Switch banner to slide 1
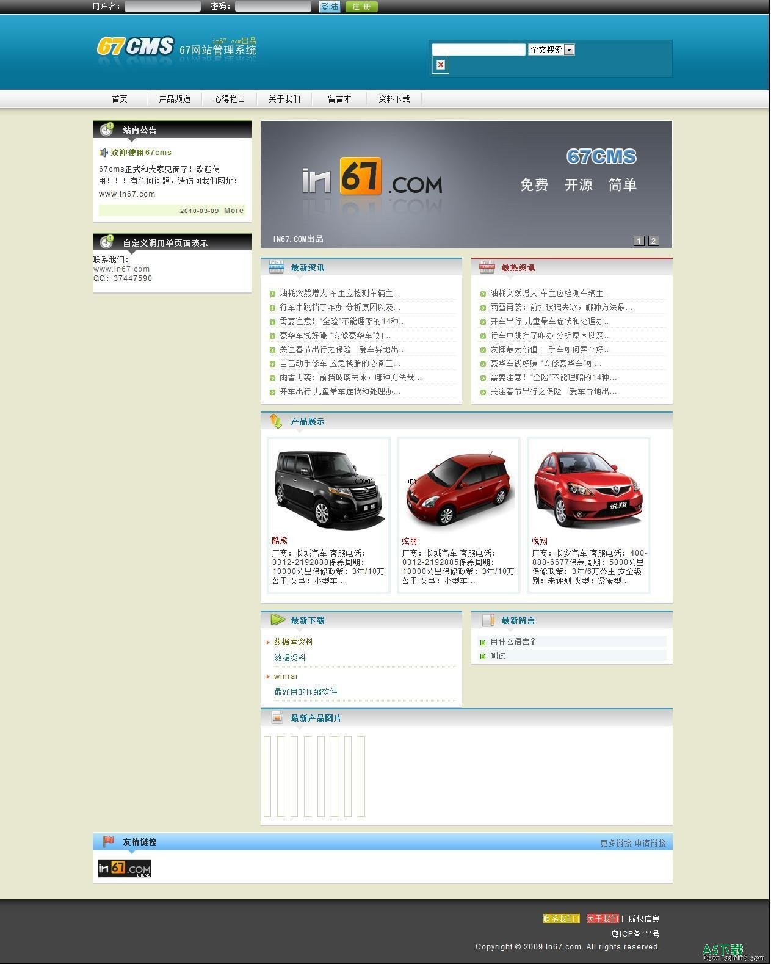This screenshot has width=771, height=964. coord(639,241)
